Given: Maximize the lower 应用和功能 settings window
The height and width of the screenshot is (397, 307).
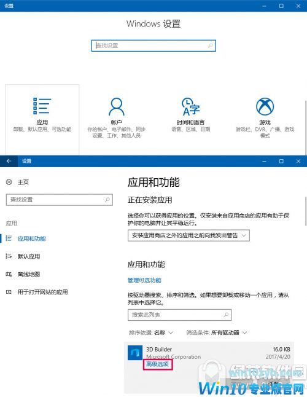Looking at the screenshot, I should coord(281,161).
